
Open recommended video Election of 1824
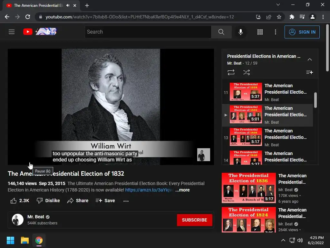248,220
